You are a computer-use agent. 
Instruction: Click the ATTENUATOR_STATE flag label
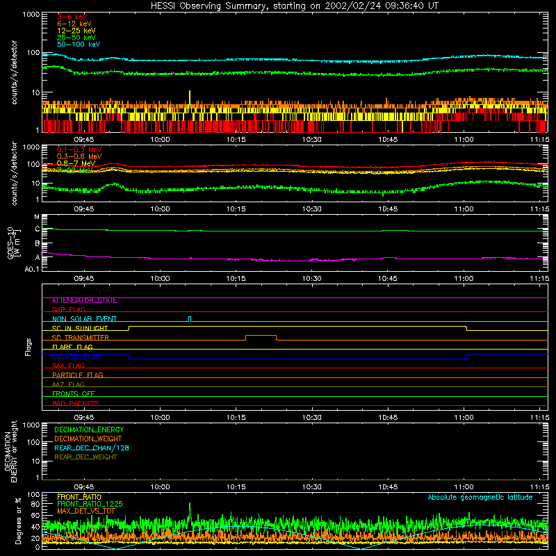coord(84,301)
